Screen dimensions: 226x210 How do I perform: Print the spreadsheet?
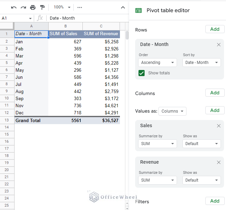pos(33,7)
